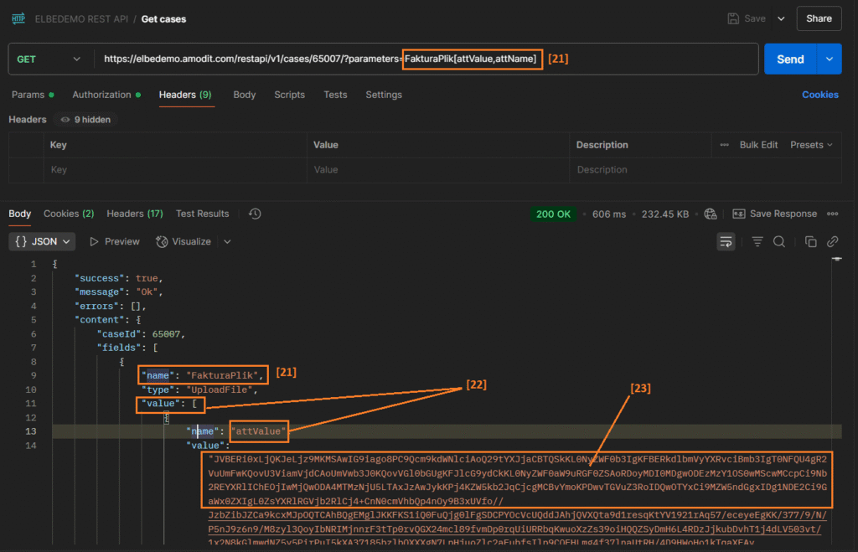Open the response history clock icon

pyautogui.click(x=255, y=214)
